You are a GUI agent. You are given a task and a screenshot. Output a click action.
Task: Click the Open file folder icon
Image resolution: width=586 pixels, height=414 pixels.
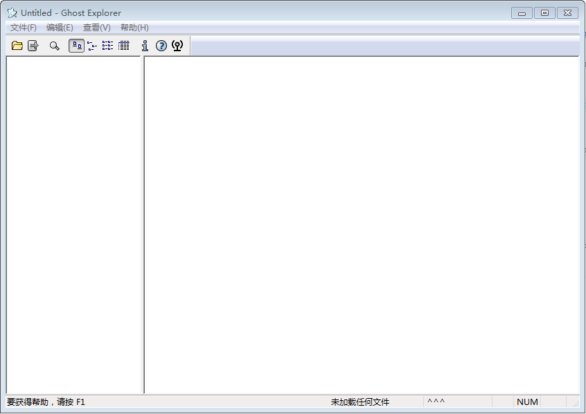(17, 46)
